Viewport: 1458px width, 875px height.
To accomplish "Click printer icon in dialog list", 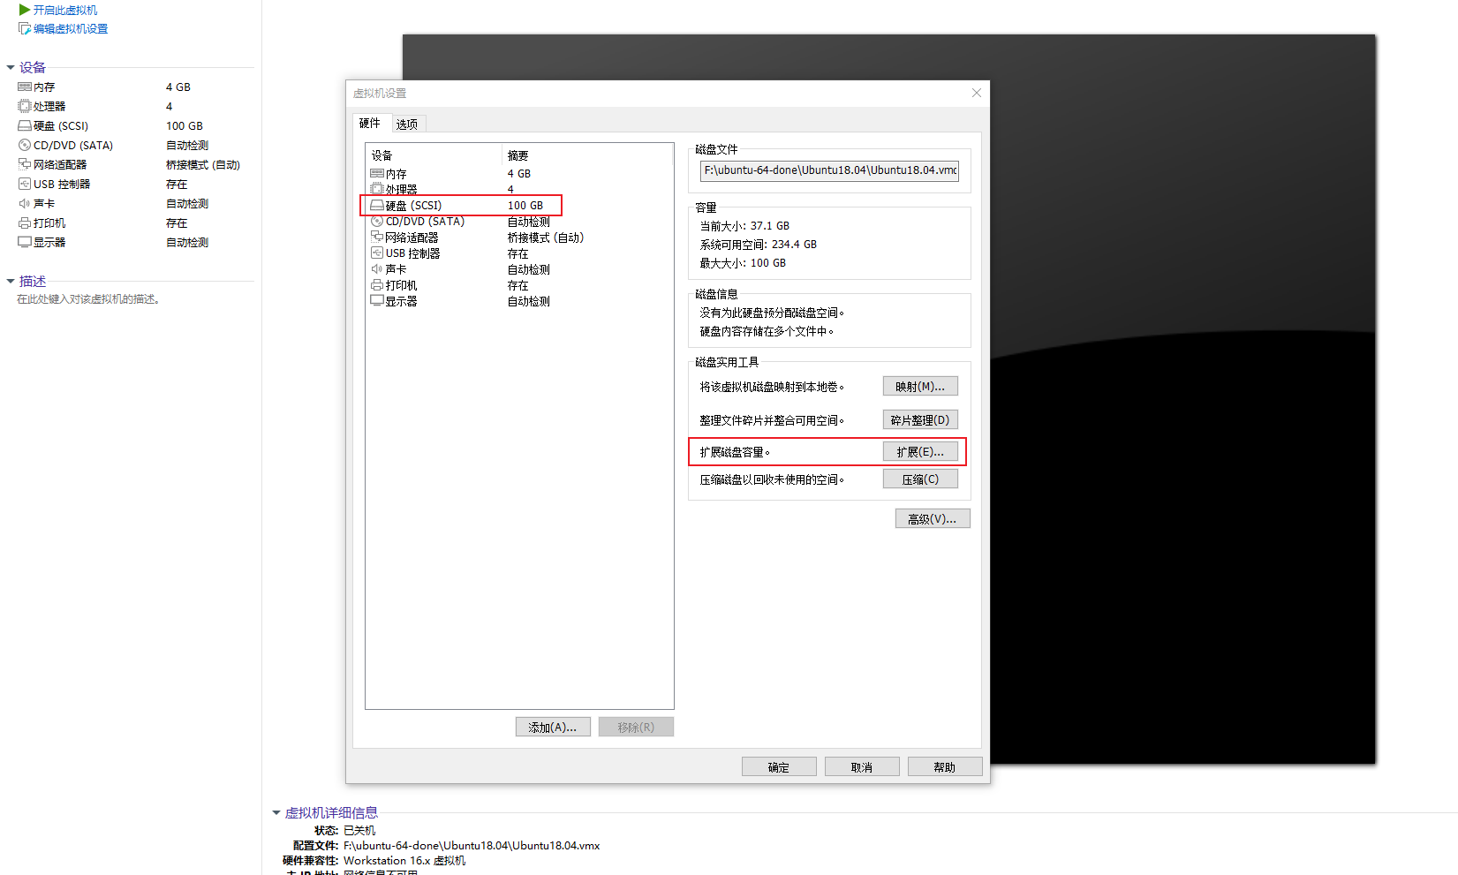I will point(377,285).
